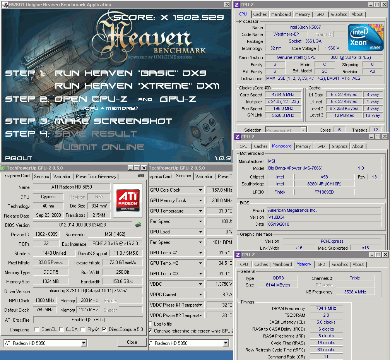The image size is (390, 360).
Task: Click the NB Frequency value 3528.4 MHz
Action: 355,292
